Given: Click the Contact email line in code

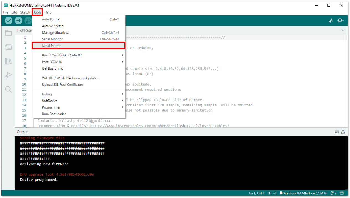Looking at the screenshot, I should click(74, 121).
